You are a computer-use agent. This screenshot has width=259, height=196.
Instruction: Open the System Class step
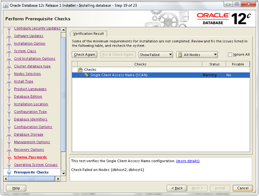point(25,51)
